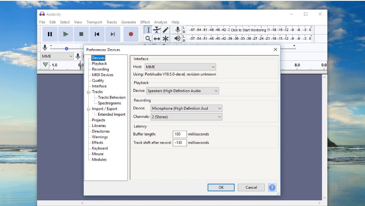Open the Effect menu
Screen dimensions: 365x206
145,22
